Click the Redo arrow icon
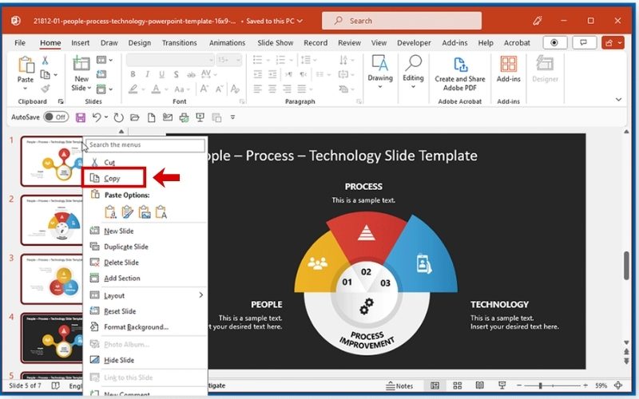The height and width of the screenshot is (399, 639). 118,117
